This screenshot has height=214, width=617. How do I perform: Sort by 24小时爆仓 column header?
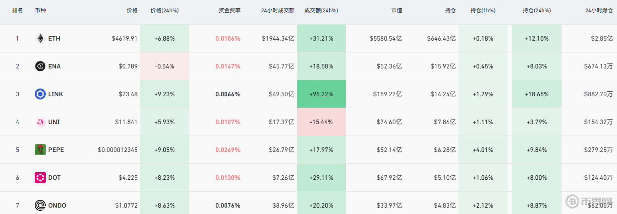coord(599,10)
